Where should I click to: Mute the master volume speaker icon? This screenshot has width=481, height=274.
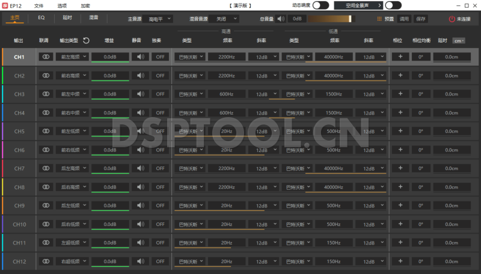tap(281, 19)
